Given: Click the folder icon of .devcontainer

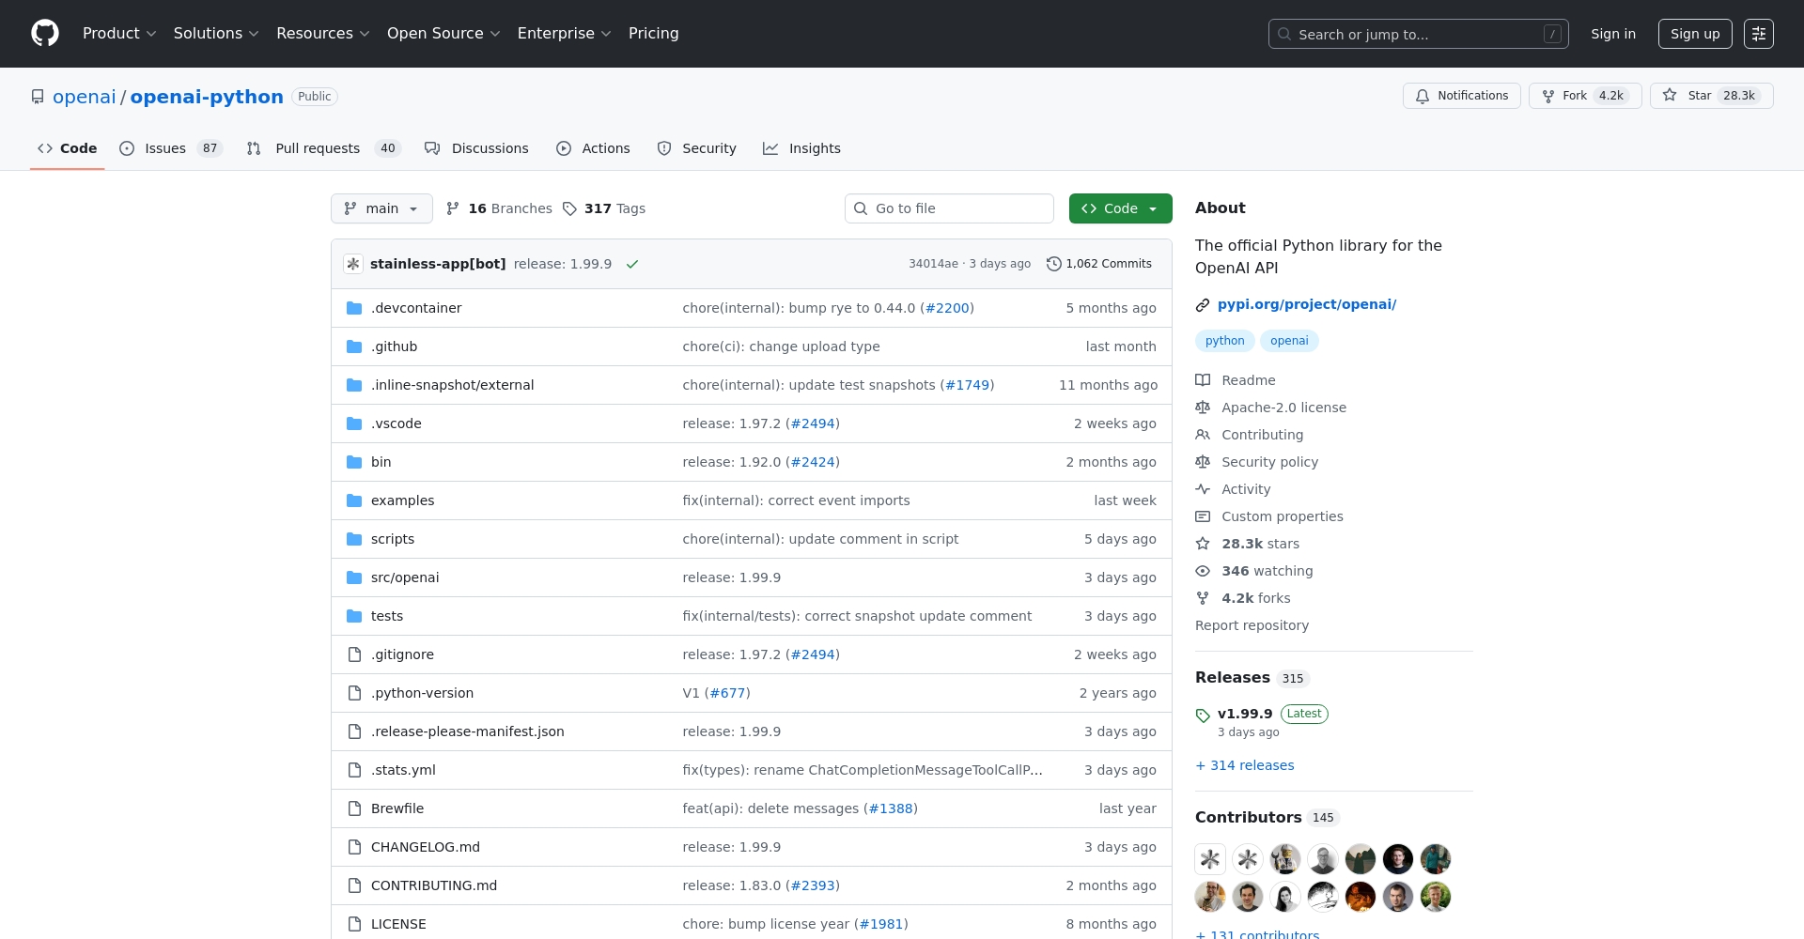Looking at the screenshot, I should (354, 308).
